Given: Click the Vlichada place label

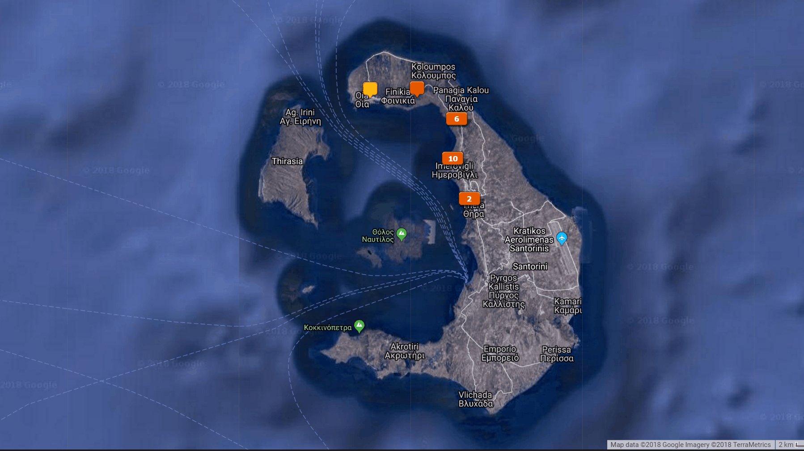Looking at the screenshot, I should [475, 399].
